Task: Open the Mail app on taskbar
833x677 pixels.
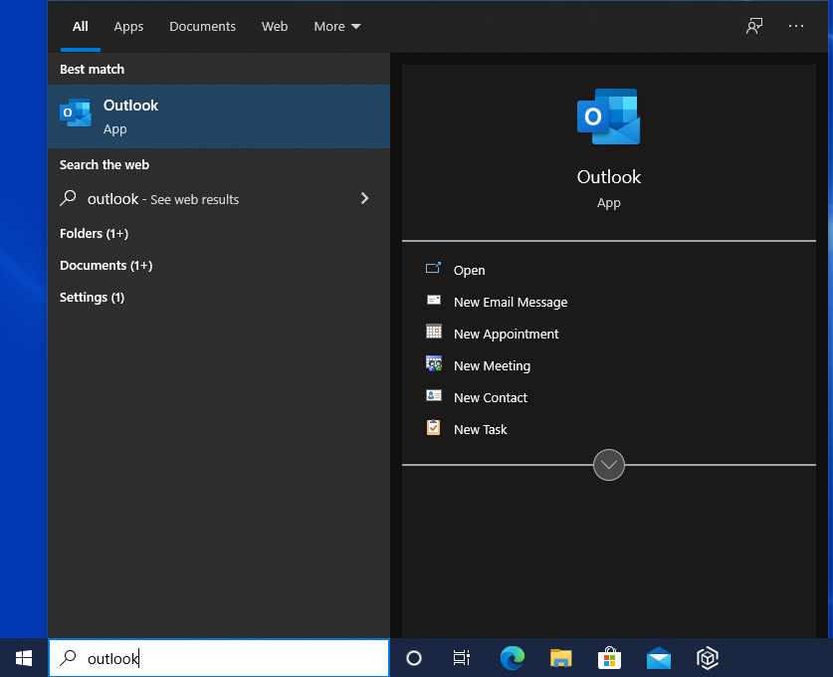Action: pos(658,658)
